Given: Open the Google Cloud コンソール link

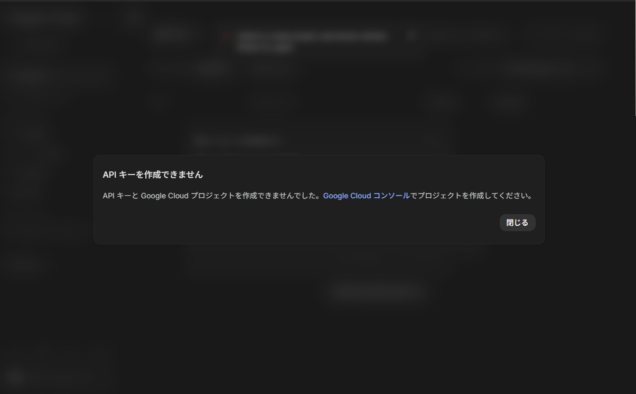Looking at the screenshot, I should 366,196.
